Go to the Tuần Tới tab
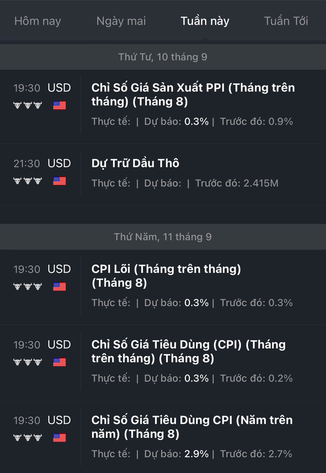This screenshot has height=473, width=326. [286, 21]
